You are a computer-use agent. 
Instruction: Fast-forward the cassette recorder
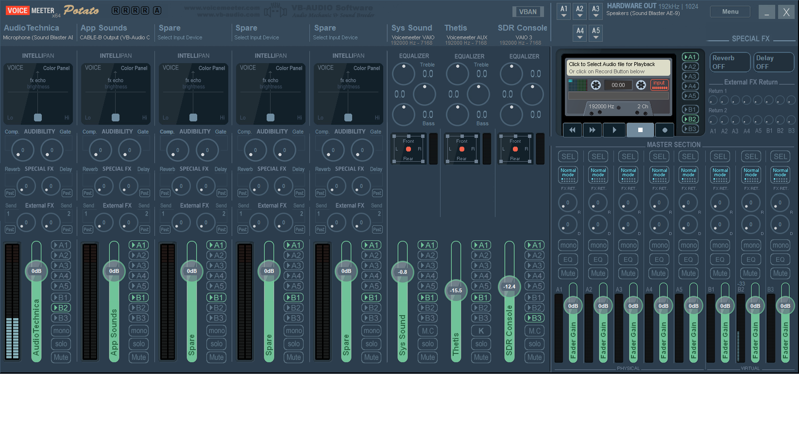(x=592, y=130)
